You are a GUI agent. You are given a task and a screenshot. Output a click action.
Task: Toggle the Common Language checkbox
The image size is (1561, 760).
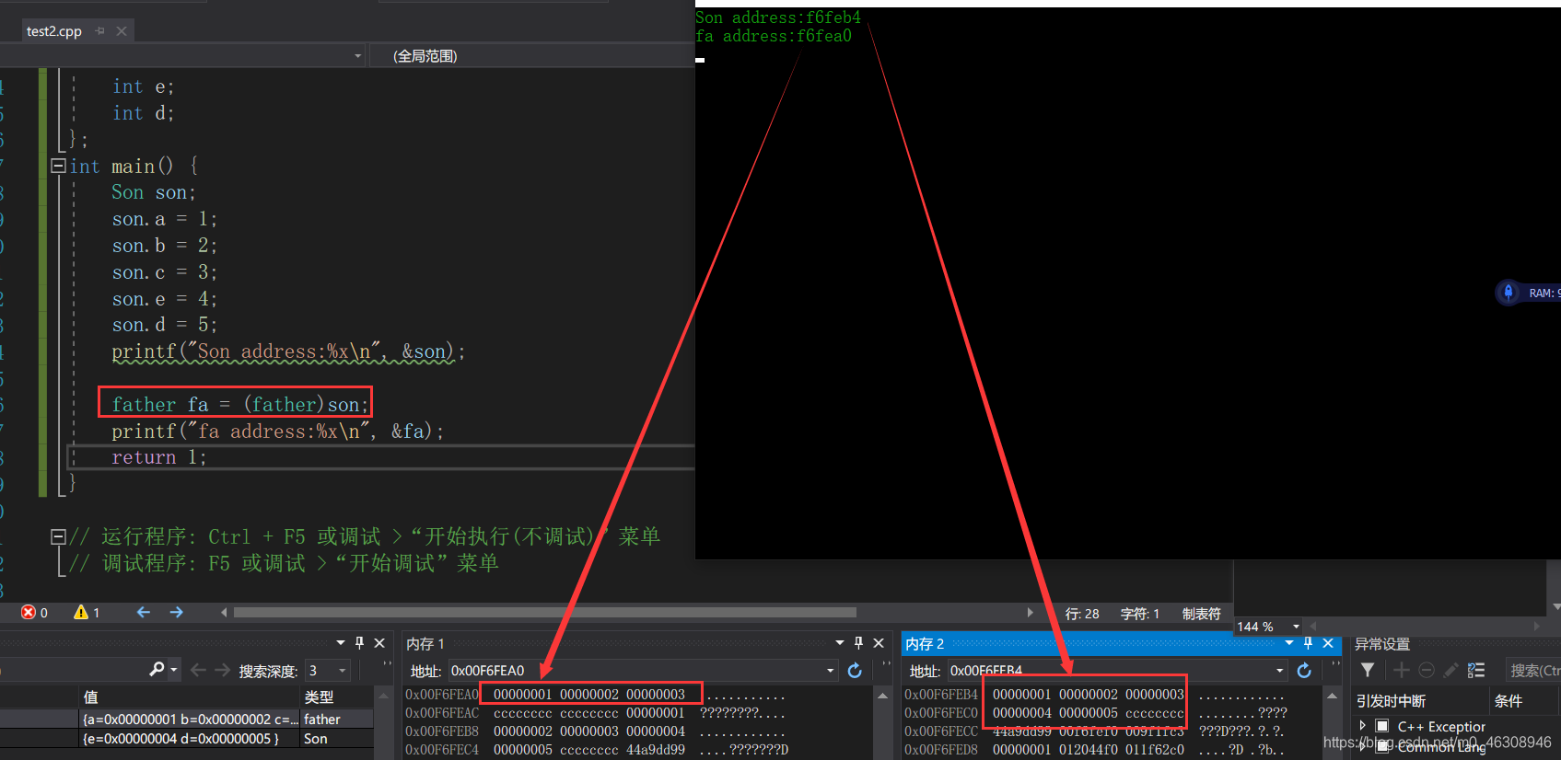coord(1381,746)
